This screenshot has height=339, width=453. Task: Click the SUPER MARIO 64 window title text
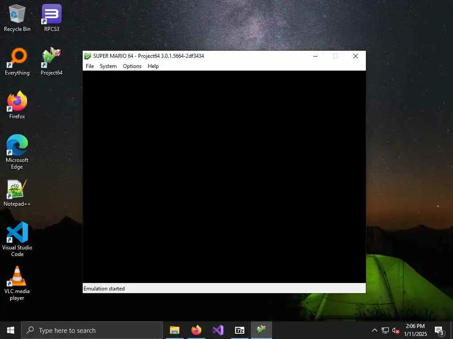click(x=149, y=56)
